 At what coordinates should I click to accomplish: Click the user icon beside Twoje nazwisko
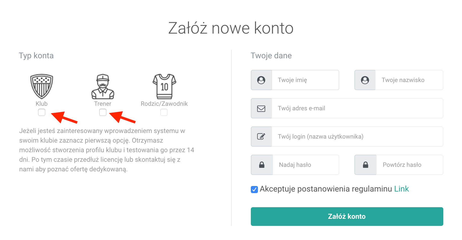365,80
